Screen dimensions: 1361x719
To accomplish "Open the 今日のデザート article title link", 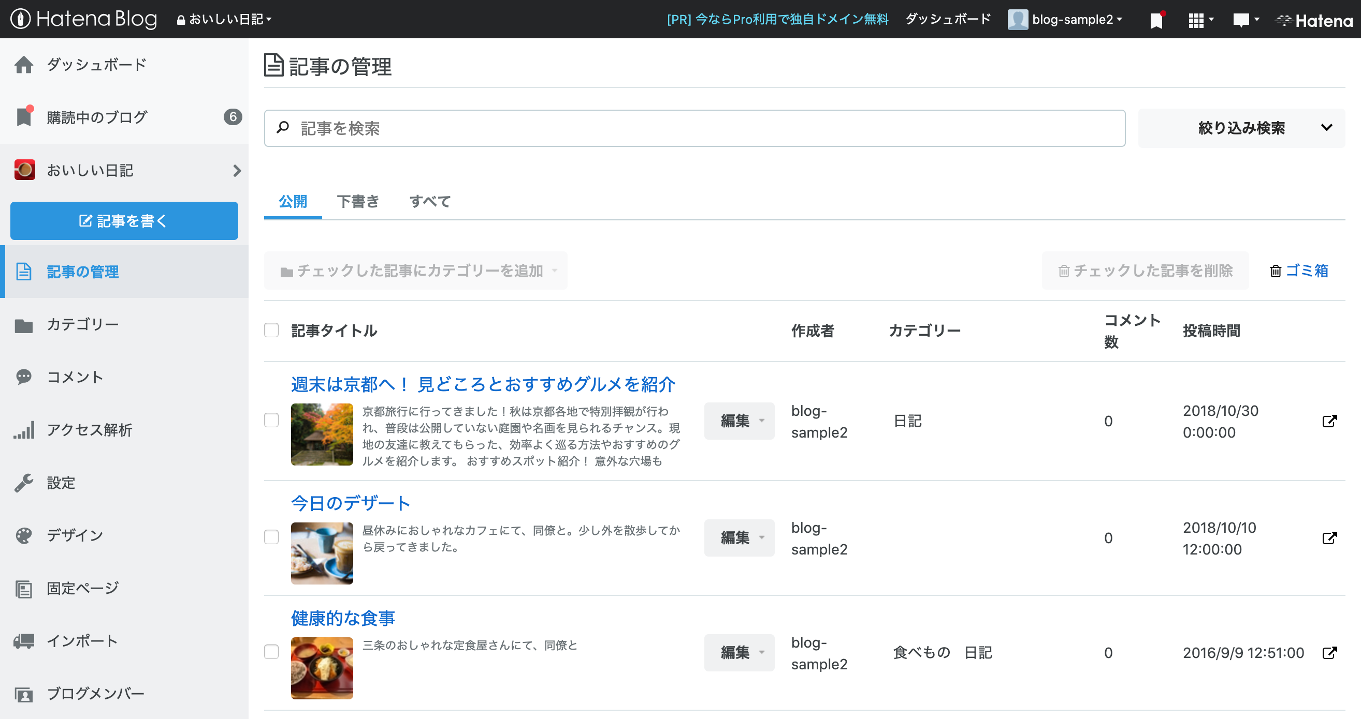I will coord(351,503).
